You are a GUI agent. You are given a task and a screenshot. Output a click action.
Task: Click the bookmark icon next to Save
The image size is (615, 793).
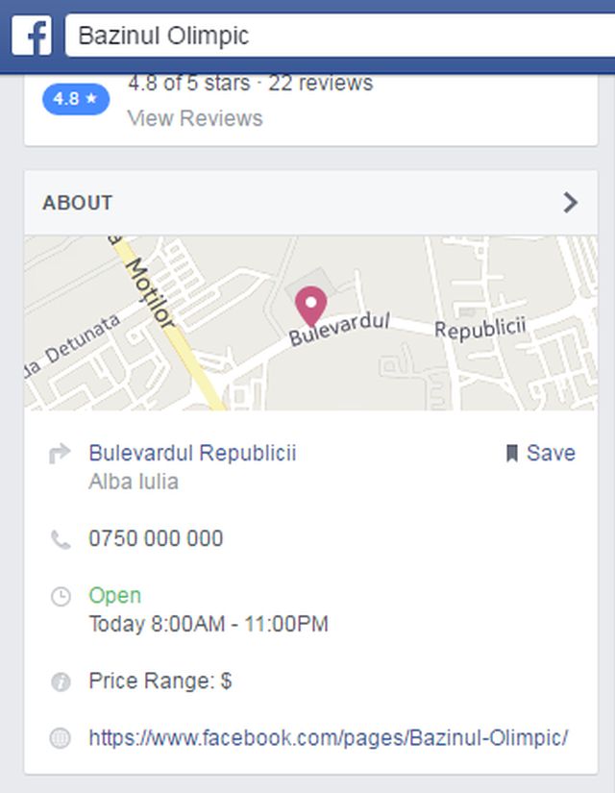point(512,453)
